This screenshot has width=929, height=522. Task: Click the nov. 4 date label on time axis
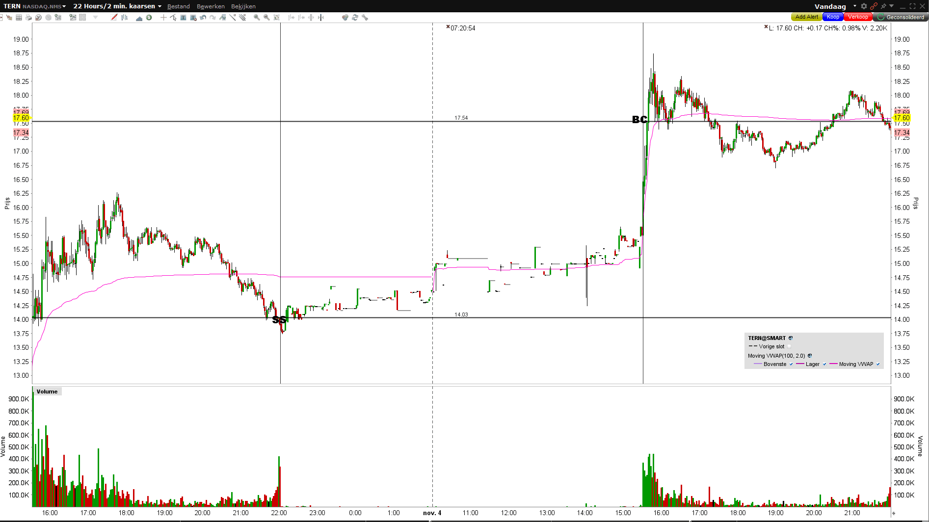coord(432,513)
